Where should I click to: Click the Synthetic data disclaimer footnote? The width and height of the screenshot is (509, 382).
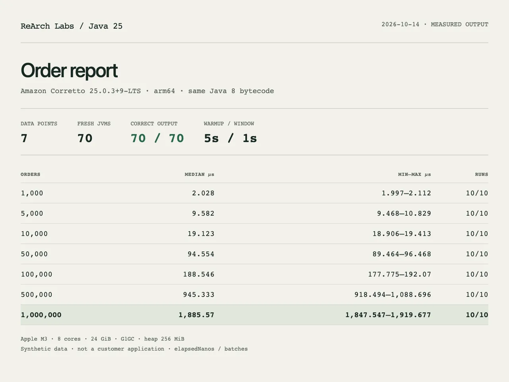[134, 349]
